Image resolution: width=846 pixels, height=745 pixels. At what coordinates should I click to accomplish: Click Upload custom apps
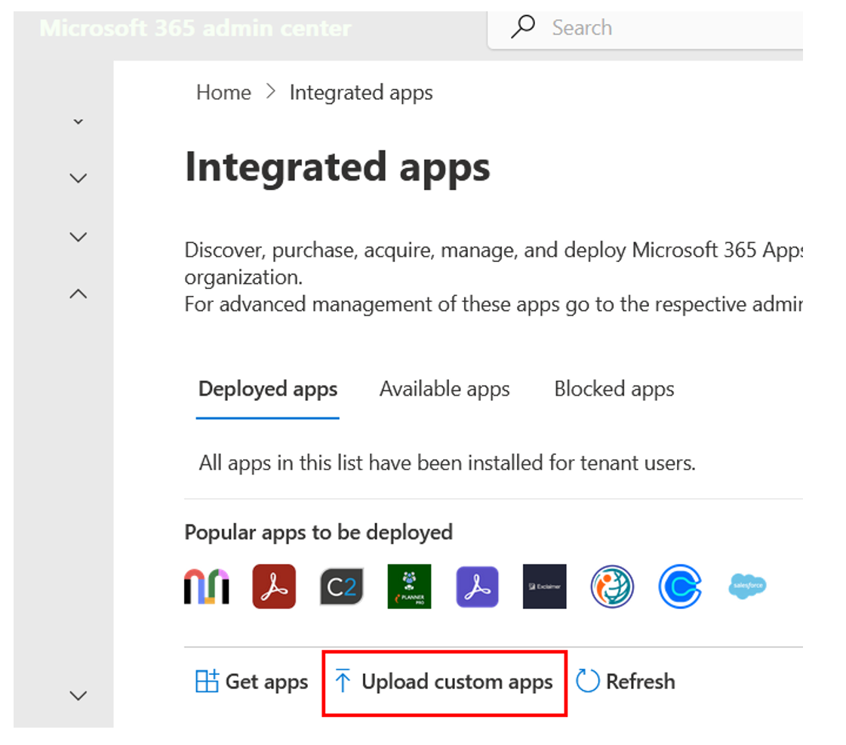pyautogui.click(x=444, y=682)
